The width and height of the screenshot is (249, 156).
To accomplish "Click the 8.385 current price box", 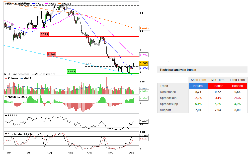I will pyautogui.click(x=144, y=63).
